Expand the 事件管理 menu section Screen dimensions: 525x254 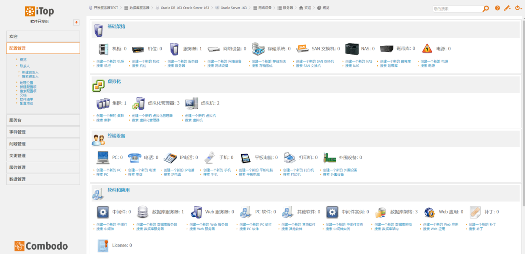(43, 132)
